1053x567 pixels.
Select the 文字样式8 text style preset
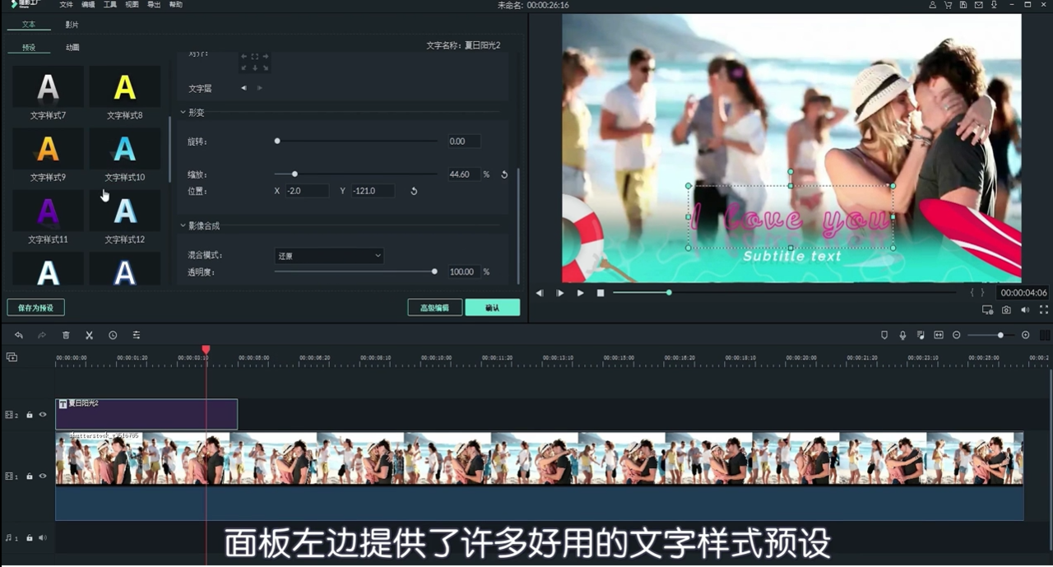(x=124, y=88)
